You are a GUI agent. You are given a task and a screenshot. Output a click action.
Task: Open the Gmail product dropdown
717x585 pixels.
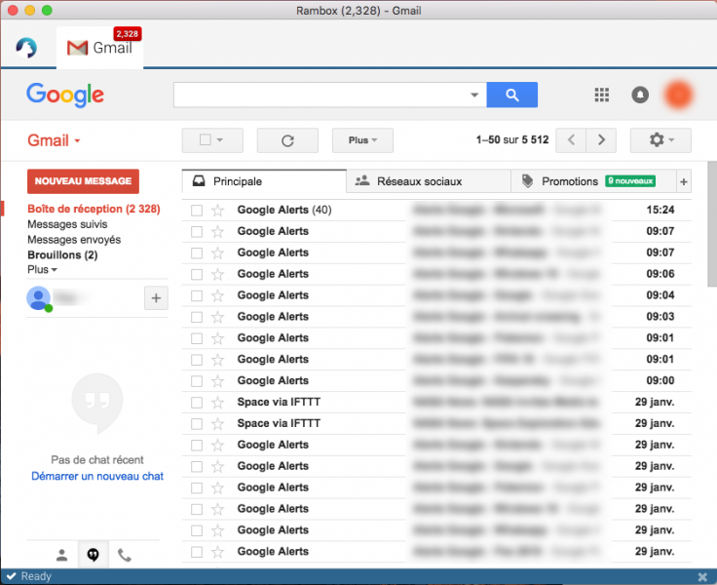click(54, 140)
